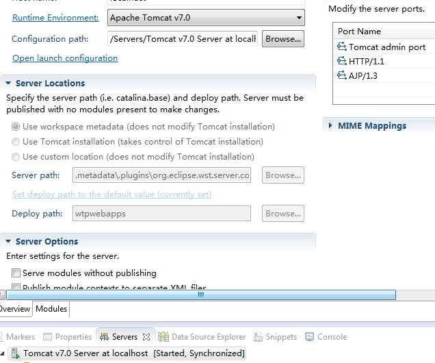Viewport: 435px width, 363px height.
Task: Click the Server path text field
Action: click(x=161, y=175)
